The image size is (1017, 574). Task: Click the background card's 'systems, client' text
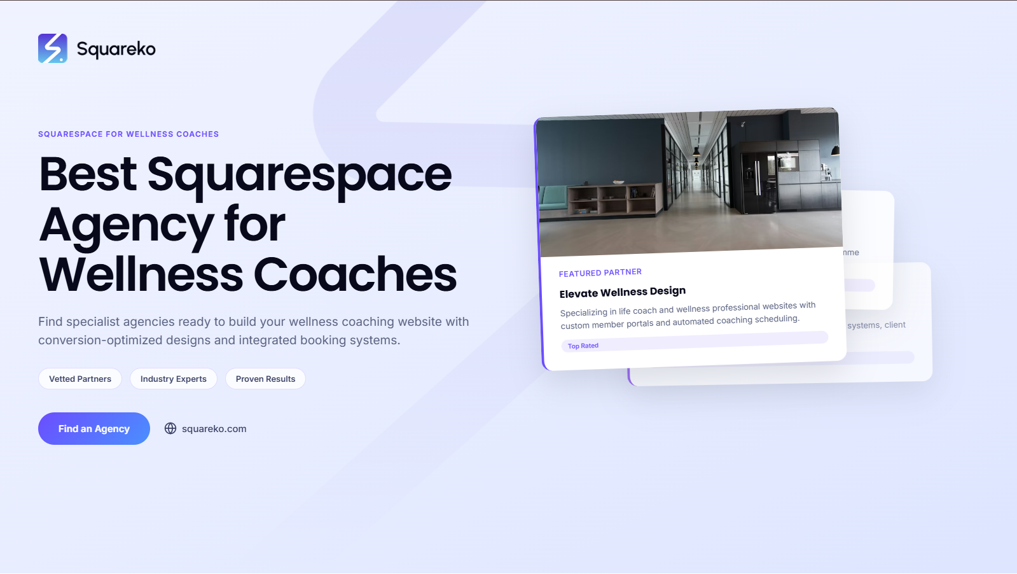[x=876, y=325]
